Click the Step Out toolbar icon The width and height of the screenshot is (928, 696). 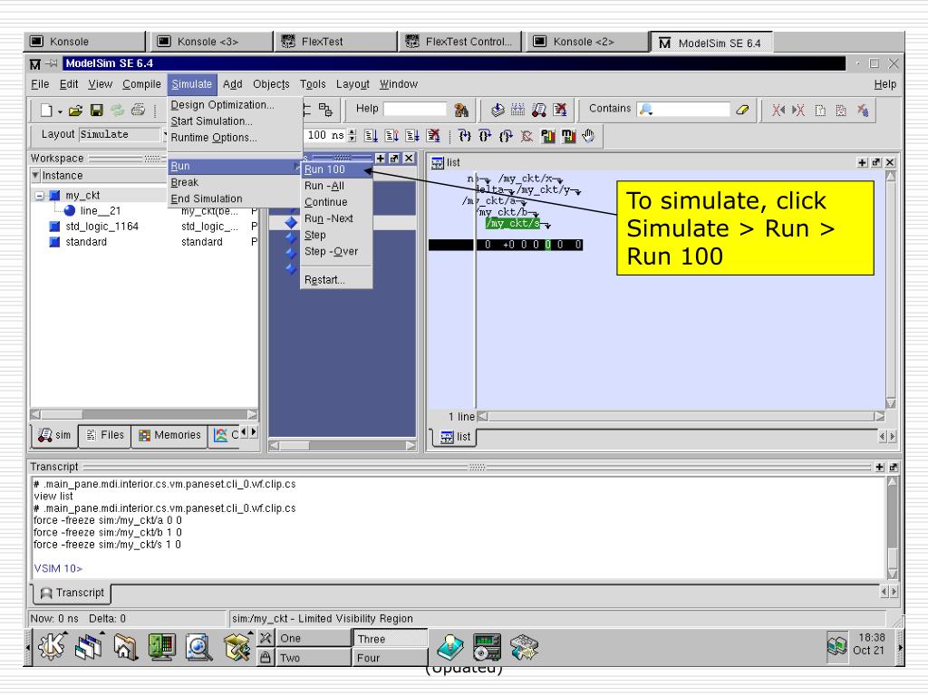click(x=506, y=136)
